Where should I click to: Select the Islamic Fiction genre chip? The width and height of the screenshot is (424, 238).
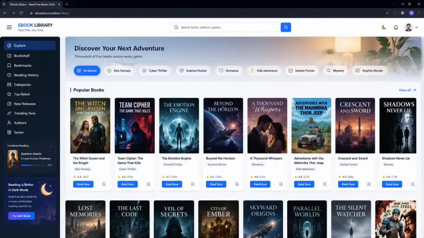pyautogui.click(x=301, y=71)
